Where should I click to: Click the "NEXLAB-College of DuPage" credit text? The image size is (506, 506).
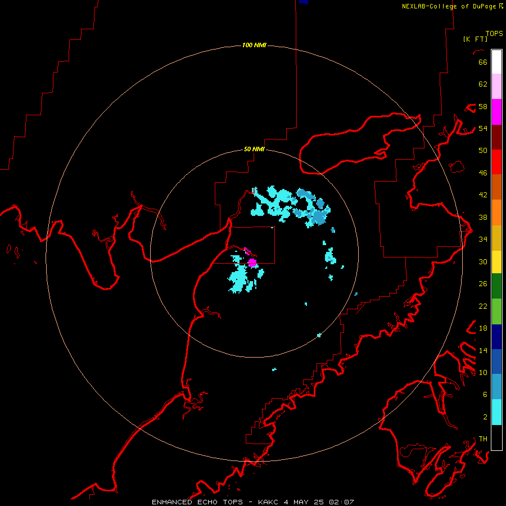(x=449, y=6)
